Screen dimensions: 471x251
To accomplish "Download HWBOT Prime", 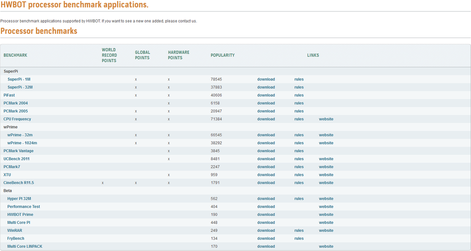I will (266, 214).
